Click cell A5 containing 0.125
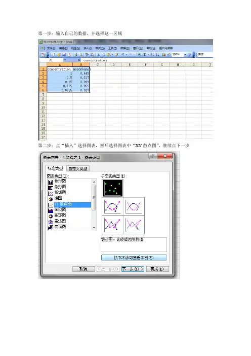The image size is (251, 356). (x=60, y=86)
